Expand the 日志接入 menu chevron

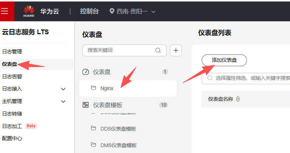[x=63, y=89]
